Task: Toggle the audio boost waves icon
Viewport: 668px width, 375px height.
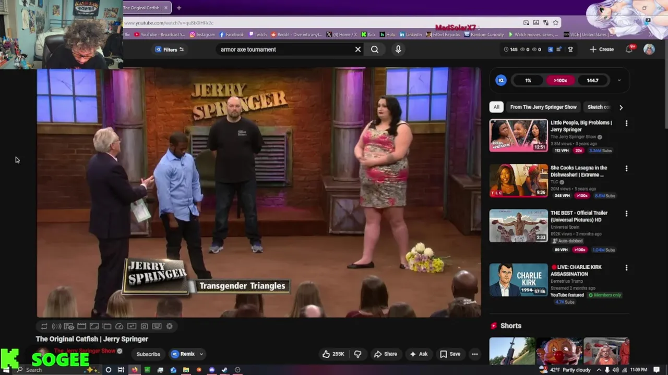Action: click(56, 326)
